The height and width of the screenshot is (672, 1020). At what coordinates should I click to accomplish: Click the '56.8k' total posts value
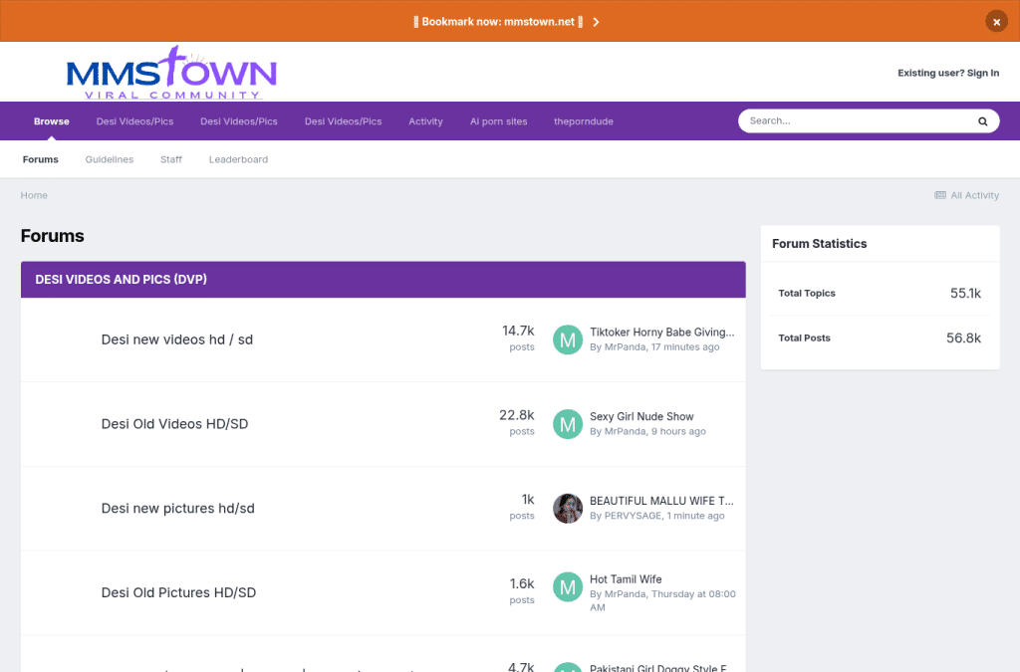[x=963, y=337]
